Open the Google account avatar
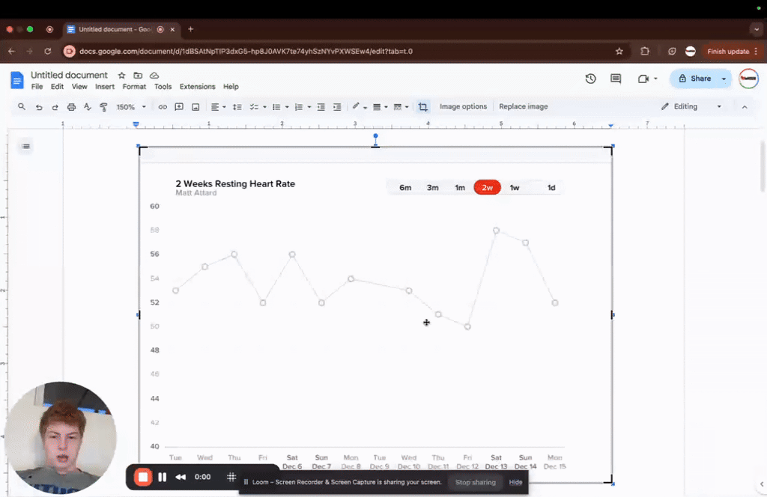767x497 pixels. tap(748, 79)
